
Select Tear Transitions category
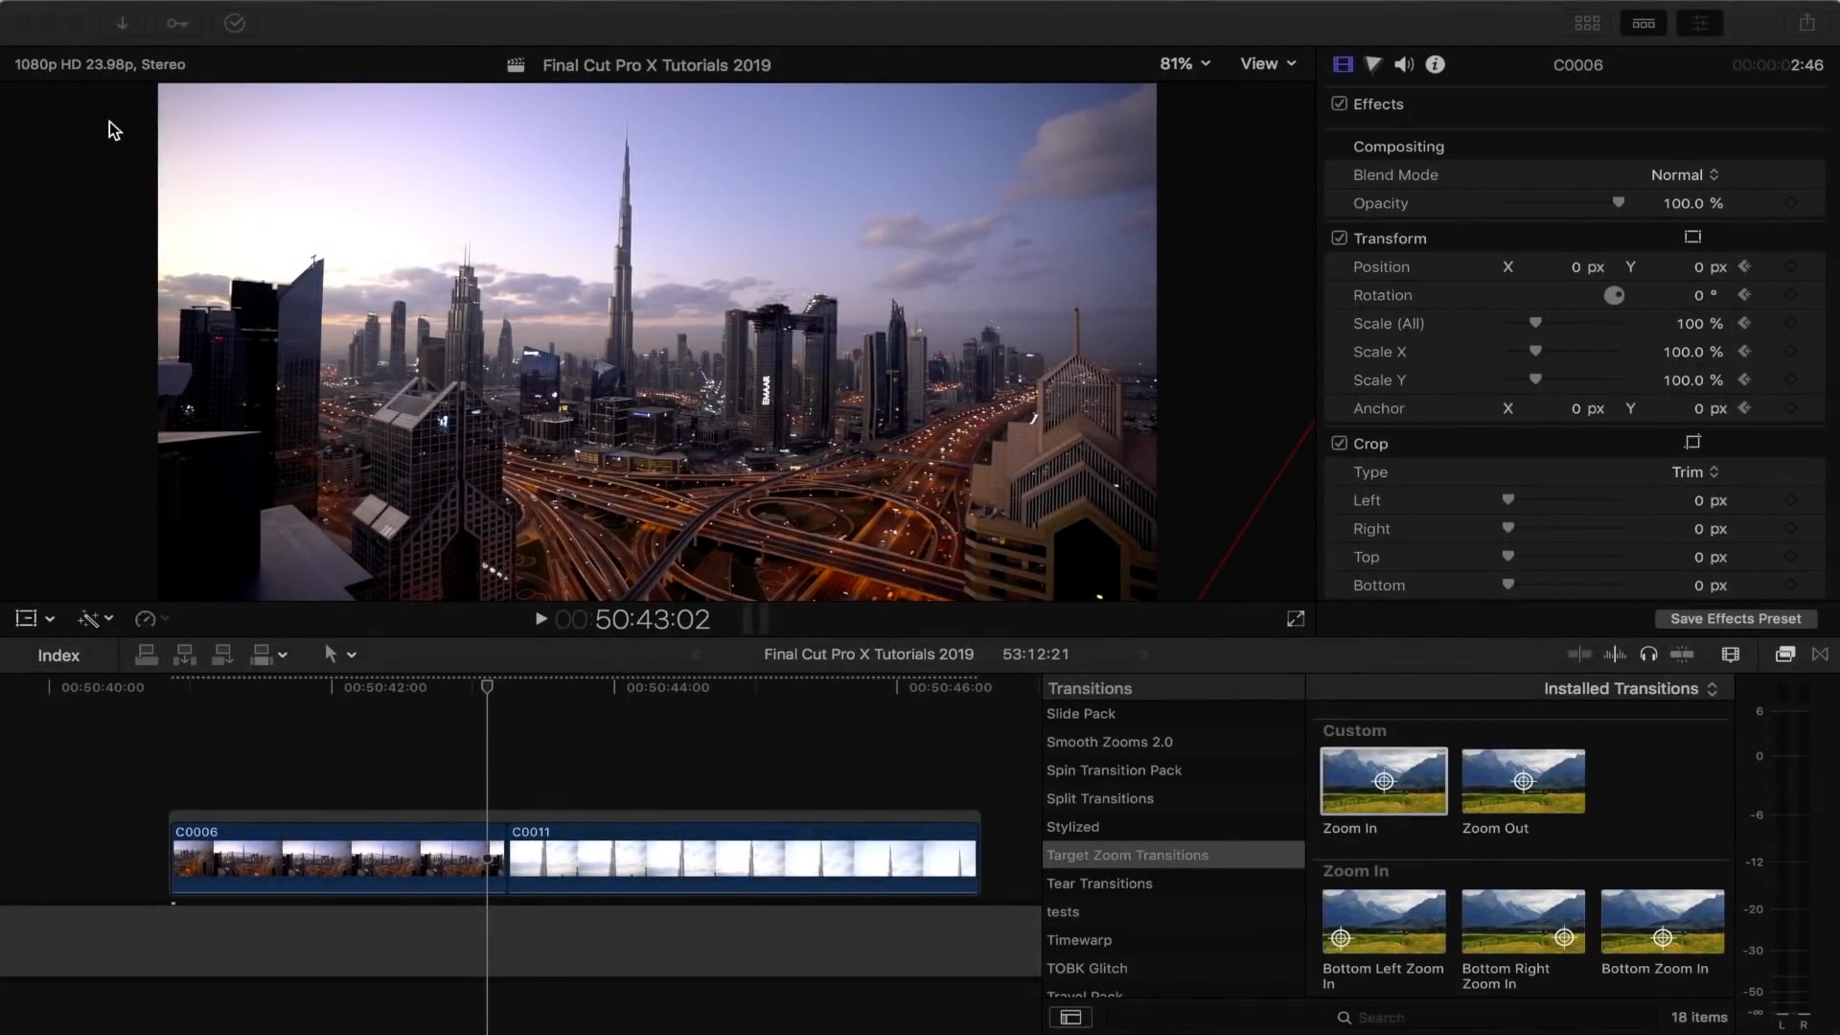click(1099, 884)
